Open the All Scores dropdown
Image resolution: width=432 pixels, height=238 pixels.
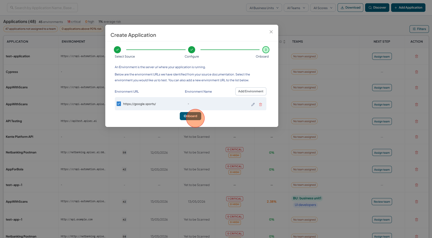pos(323,8)
